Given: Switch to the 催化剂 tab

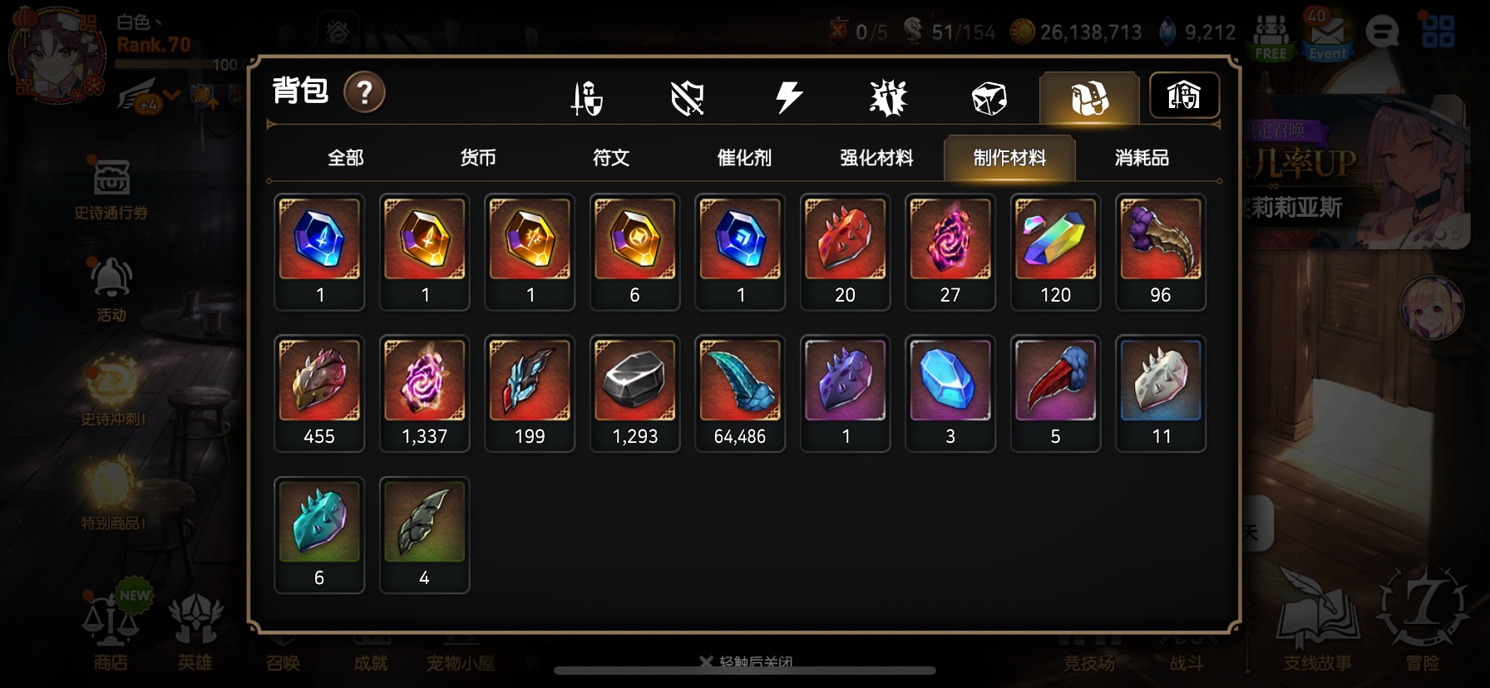Looking at the screenshot, I should [x=744, y=158].
